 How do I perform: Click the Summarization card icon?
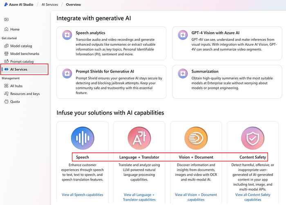182,73
